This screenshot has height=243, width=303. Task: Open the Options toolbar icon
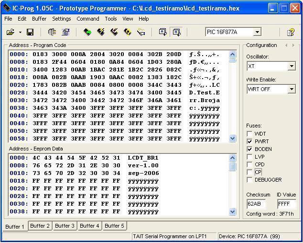pos(65,32)
